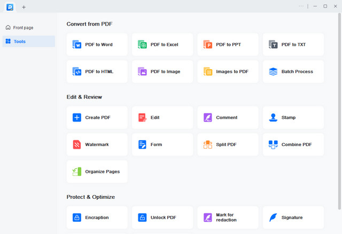Click the Signature feather icon

pyautogui.click(x=273, y=217)
